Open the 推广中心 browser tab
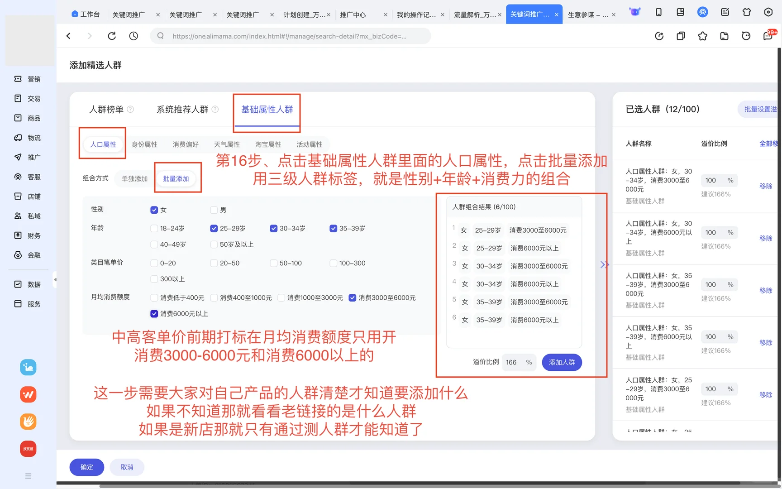 [x=353, y=14]
